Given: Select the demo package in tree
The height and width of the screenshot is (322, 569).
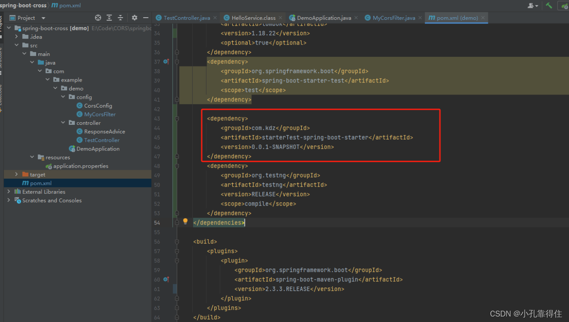Looking at the screenshot, I should coord(76,88).
